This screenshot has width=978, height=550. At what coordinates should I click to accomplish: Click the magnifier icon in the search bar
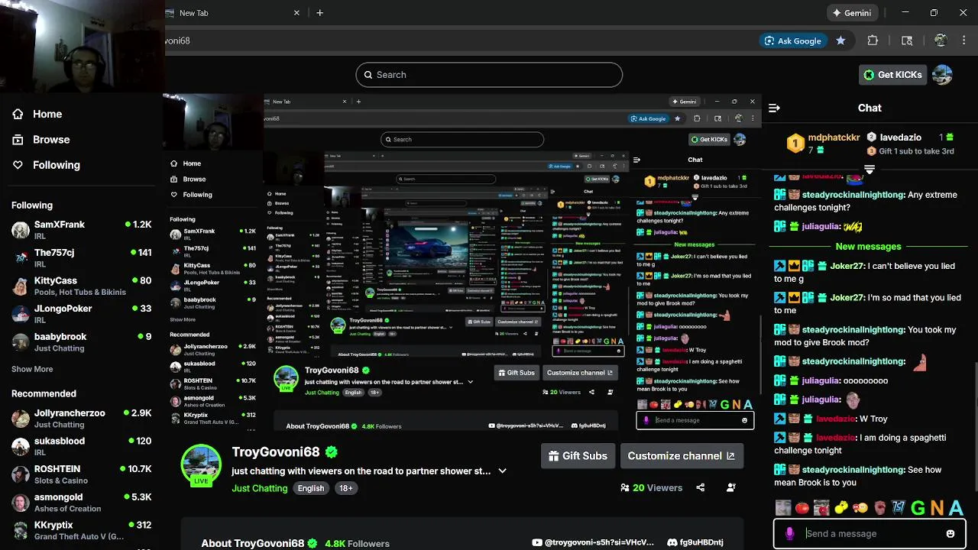coord(368,75)
